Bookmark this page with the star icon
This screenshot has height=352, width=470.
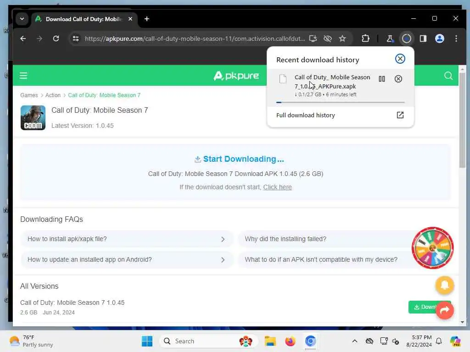pos(342,38)
